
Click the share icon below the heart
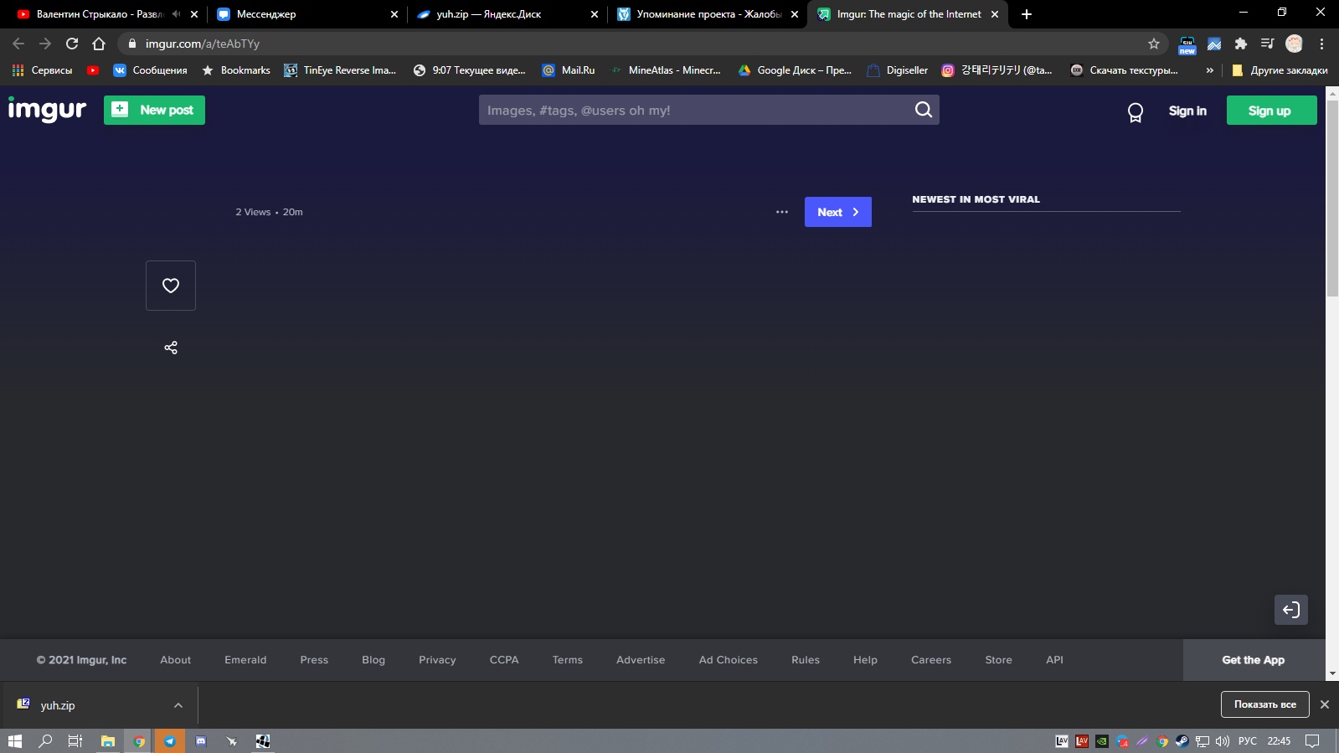(171, 348)
